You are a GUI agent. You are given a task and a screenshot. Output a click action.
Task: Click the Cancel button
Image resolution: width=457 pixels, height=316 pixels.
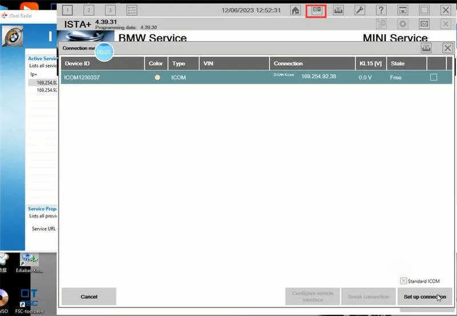click(x=89, y=297)
